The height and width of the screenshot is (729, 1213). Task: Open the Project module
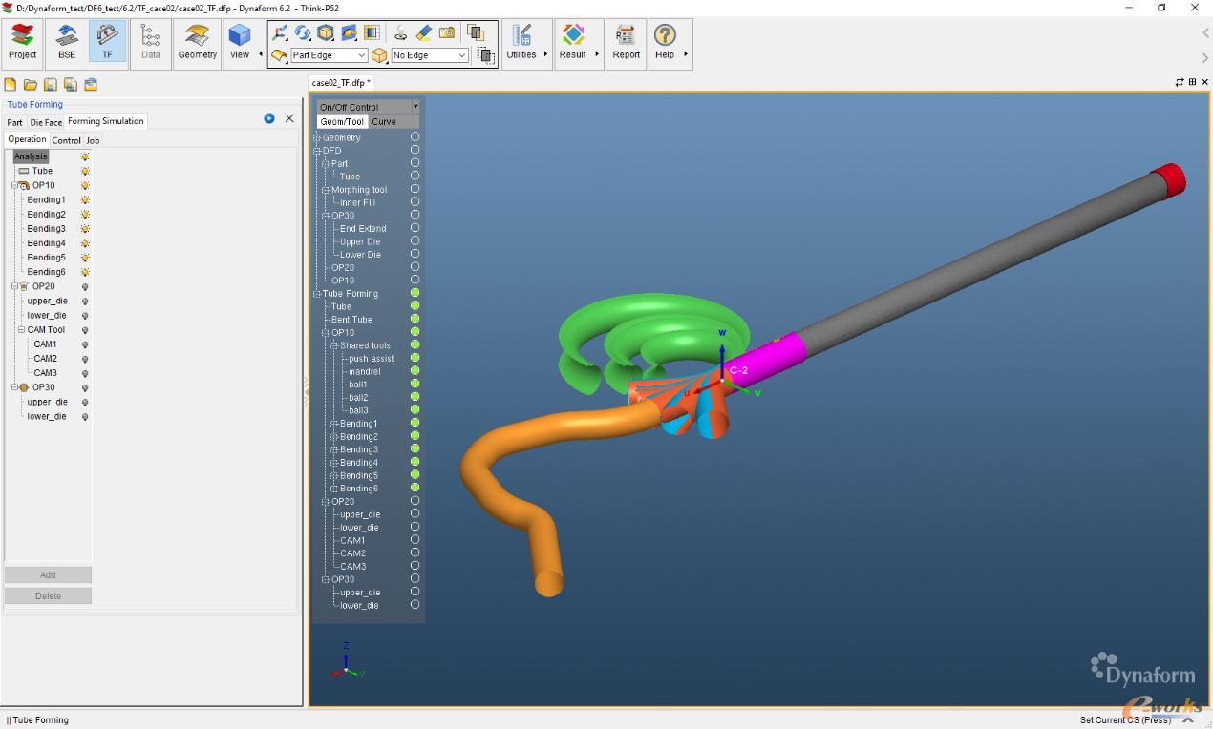[22, 42]
